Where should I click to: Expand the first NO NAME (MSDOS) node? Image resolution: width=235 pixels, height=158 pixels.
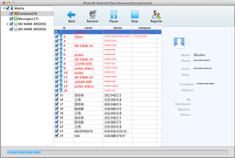pos(7,24)
